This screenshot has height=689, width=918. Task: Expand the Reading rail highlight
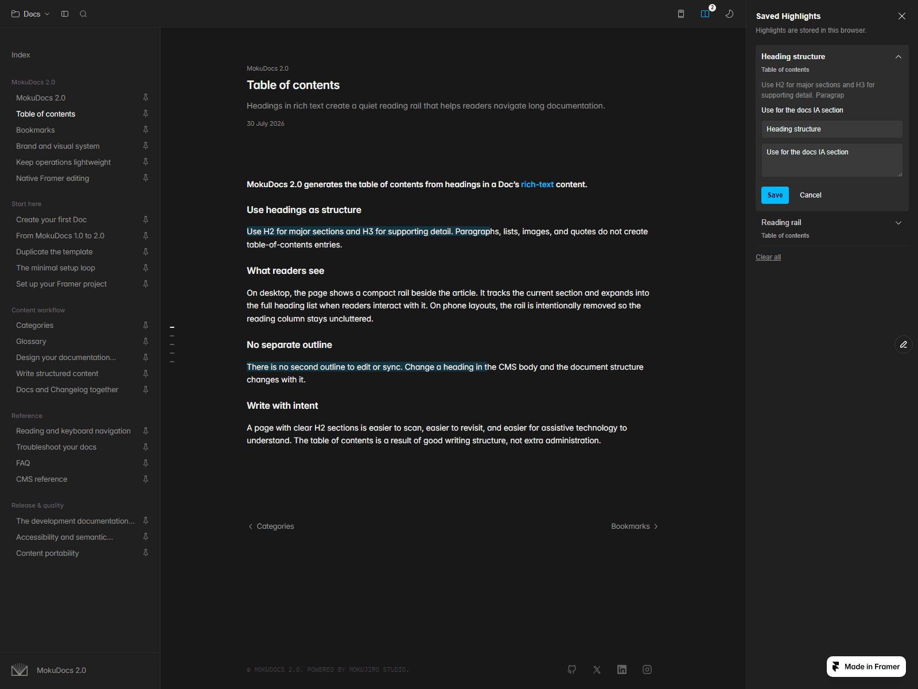pyautogui.click(x=898, y=223)
